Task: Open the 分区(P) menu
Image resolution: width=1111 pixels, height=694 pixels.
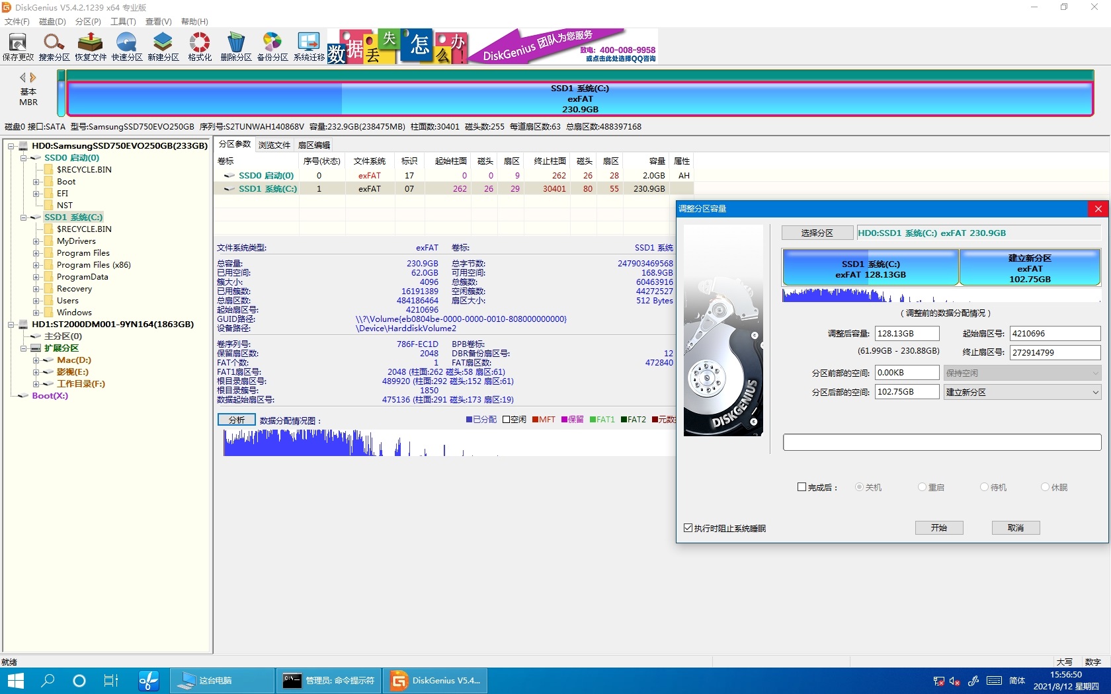Action: coord(88,22)
